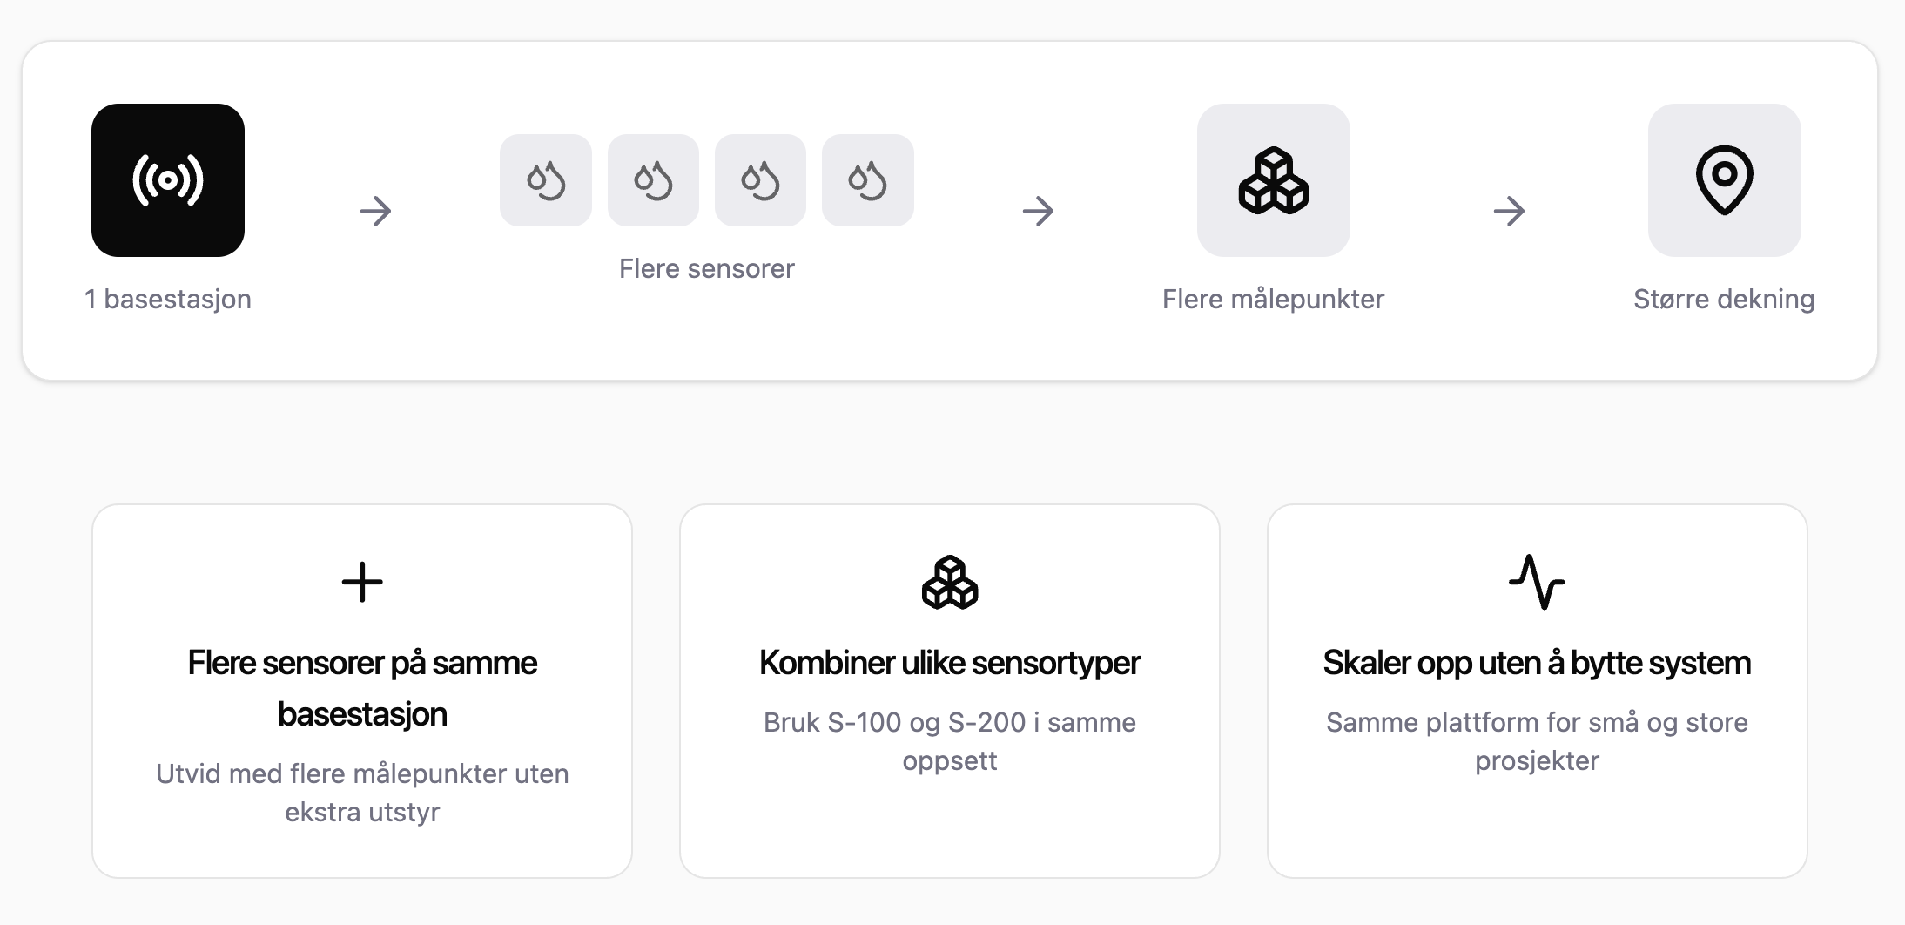
Task: Click heading 'Flere sensorer på samme basestasjon'
Action: pyautogui.click(x=362, y=688)
